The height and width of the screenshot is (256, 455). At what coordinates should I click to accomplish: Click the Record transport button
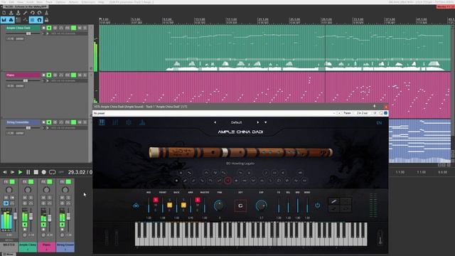[44, 172]
